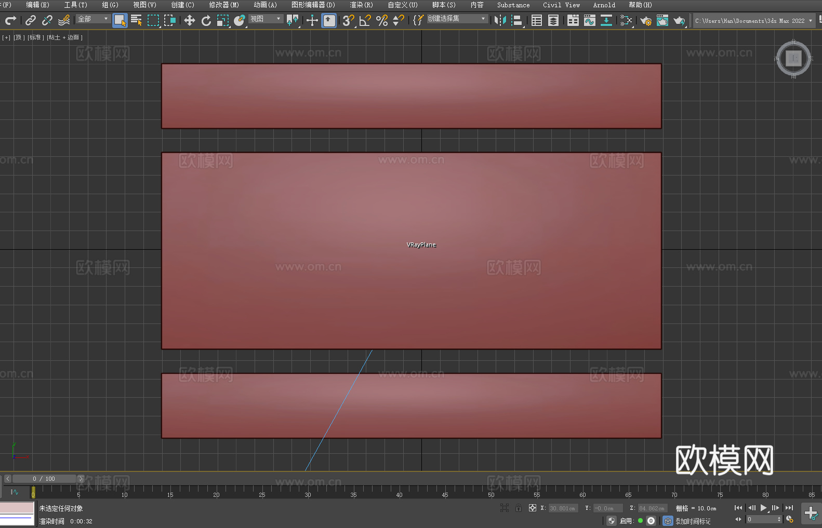This screenshot has height=528, width=822.
Task: Click the X coordinate field
Action: [563, 508]
